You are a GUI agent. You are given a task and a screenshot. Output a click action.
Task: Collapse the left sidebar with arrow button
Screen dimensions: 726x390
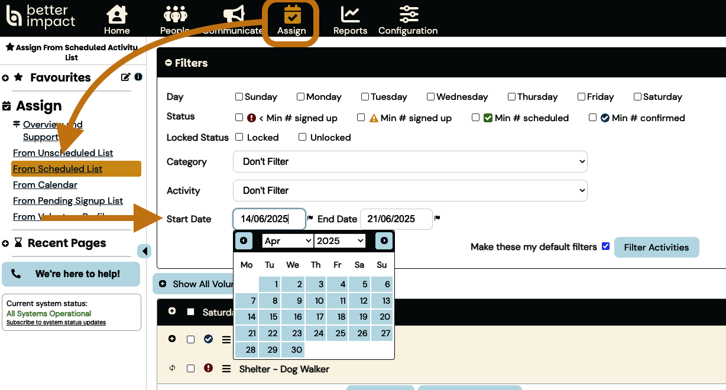click(144, 251)
